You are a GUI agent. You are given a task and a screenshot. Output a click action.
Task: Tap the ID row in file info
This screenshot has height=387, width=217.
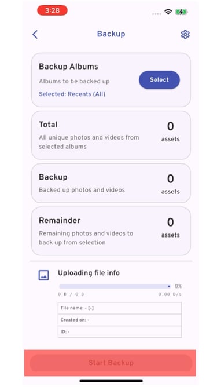click(x=120, y=332)
